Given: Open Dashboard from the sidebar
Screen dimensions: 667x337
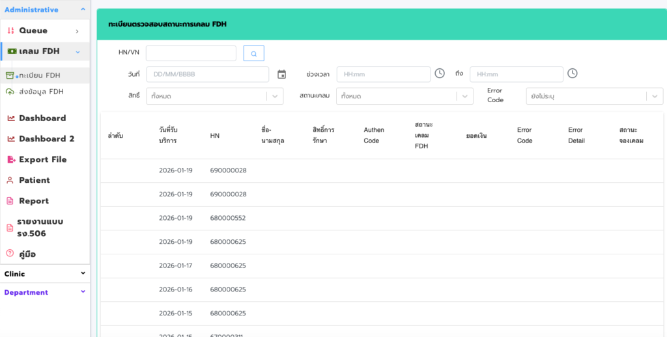Looking at the screenshot, I should (x=42, y=118).
